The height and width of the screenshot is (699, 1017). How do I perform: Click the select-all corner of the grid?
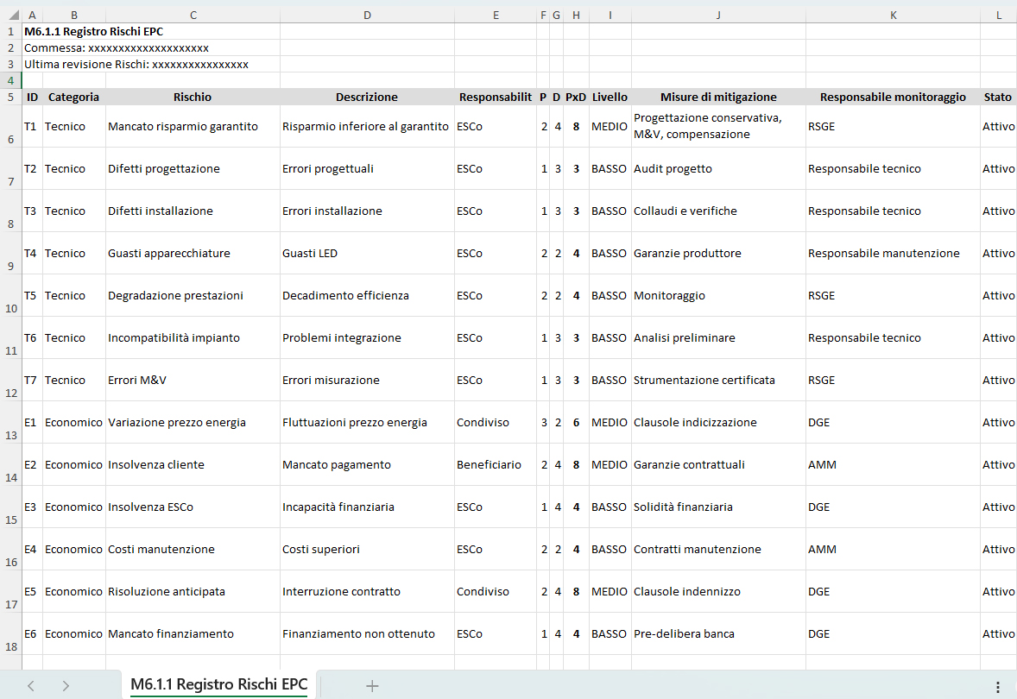pyautogui.click(x=10, y=15)
